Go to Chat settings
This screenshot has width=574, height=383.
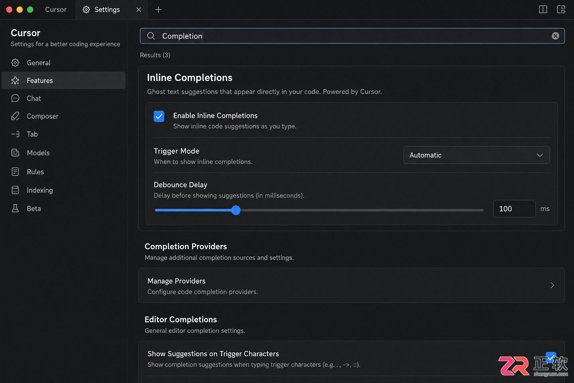pyautogui.click(x=64, y=98)
